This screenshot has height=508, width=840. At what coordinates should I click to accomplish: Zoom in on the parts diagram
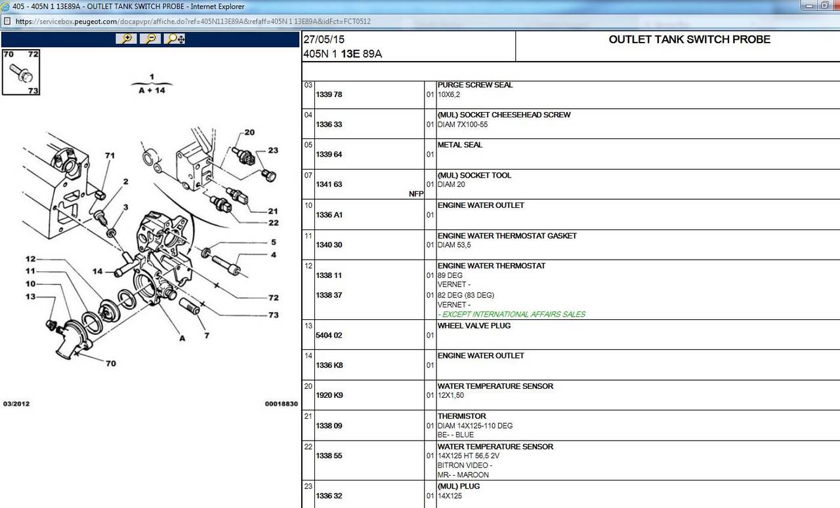point(126,39)
